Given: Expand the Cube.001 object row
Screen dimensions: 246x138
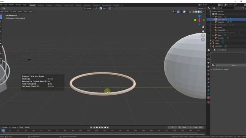Looking at the screenshot, I should [x=213, y=22].
